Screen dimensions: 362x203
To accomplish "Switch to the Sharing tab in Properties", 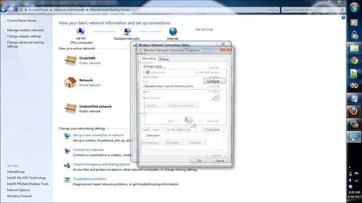I will 163,59.
